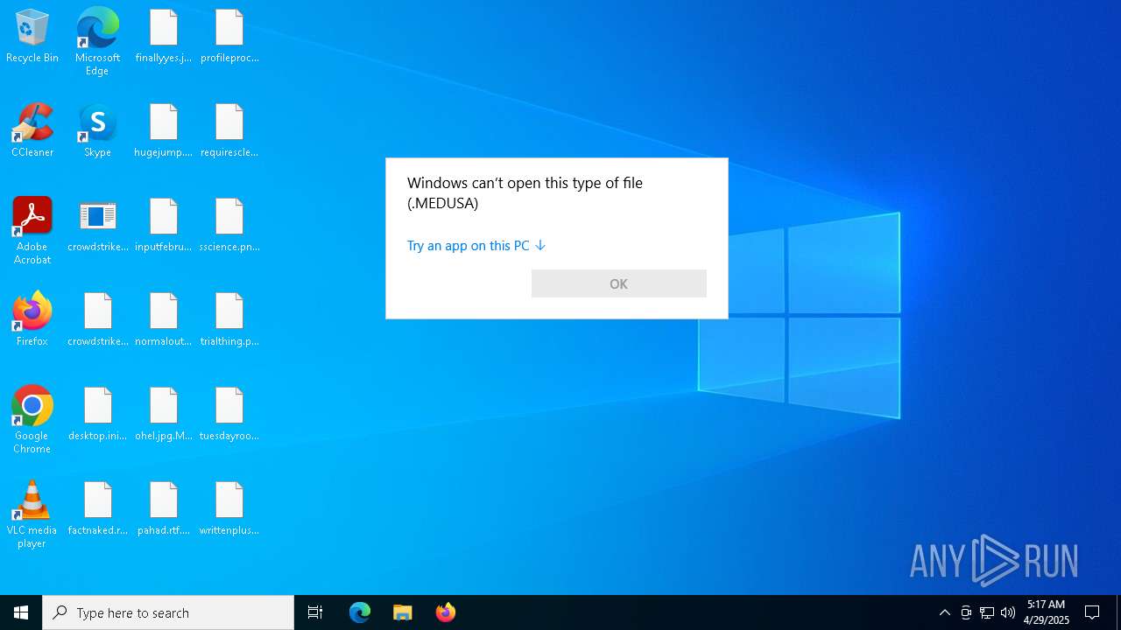
Task: Select the factnaked.r... file icon
Action: [97, 509]
